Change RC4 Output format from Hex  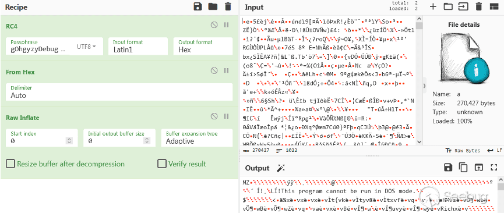pyautogui.click(x=203, y=46)
